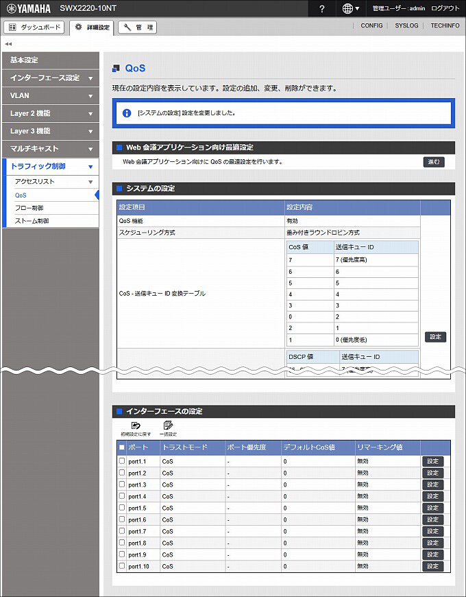This screenshot has width=466, height=597.
Task: Click the YAMAHA logo
Action: [29, 8]
